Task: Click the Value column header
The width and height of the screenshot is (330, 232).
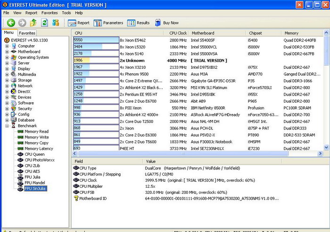Action: [212, 161]
